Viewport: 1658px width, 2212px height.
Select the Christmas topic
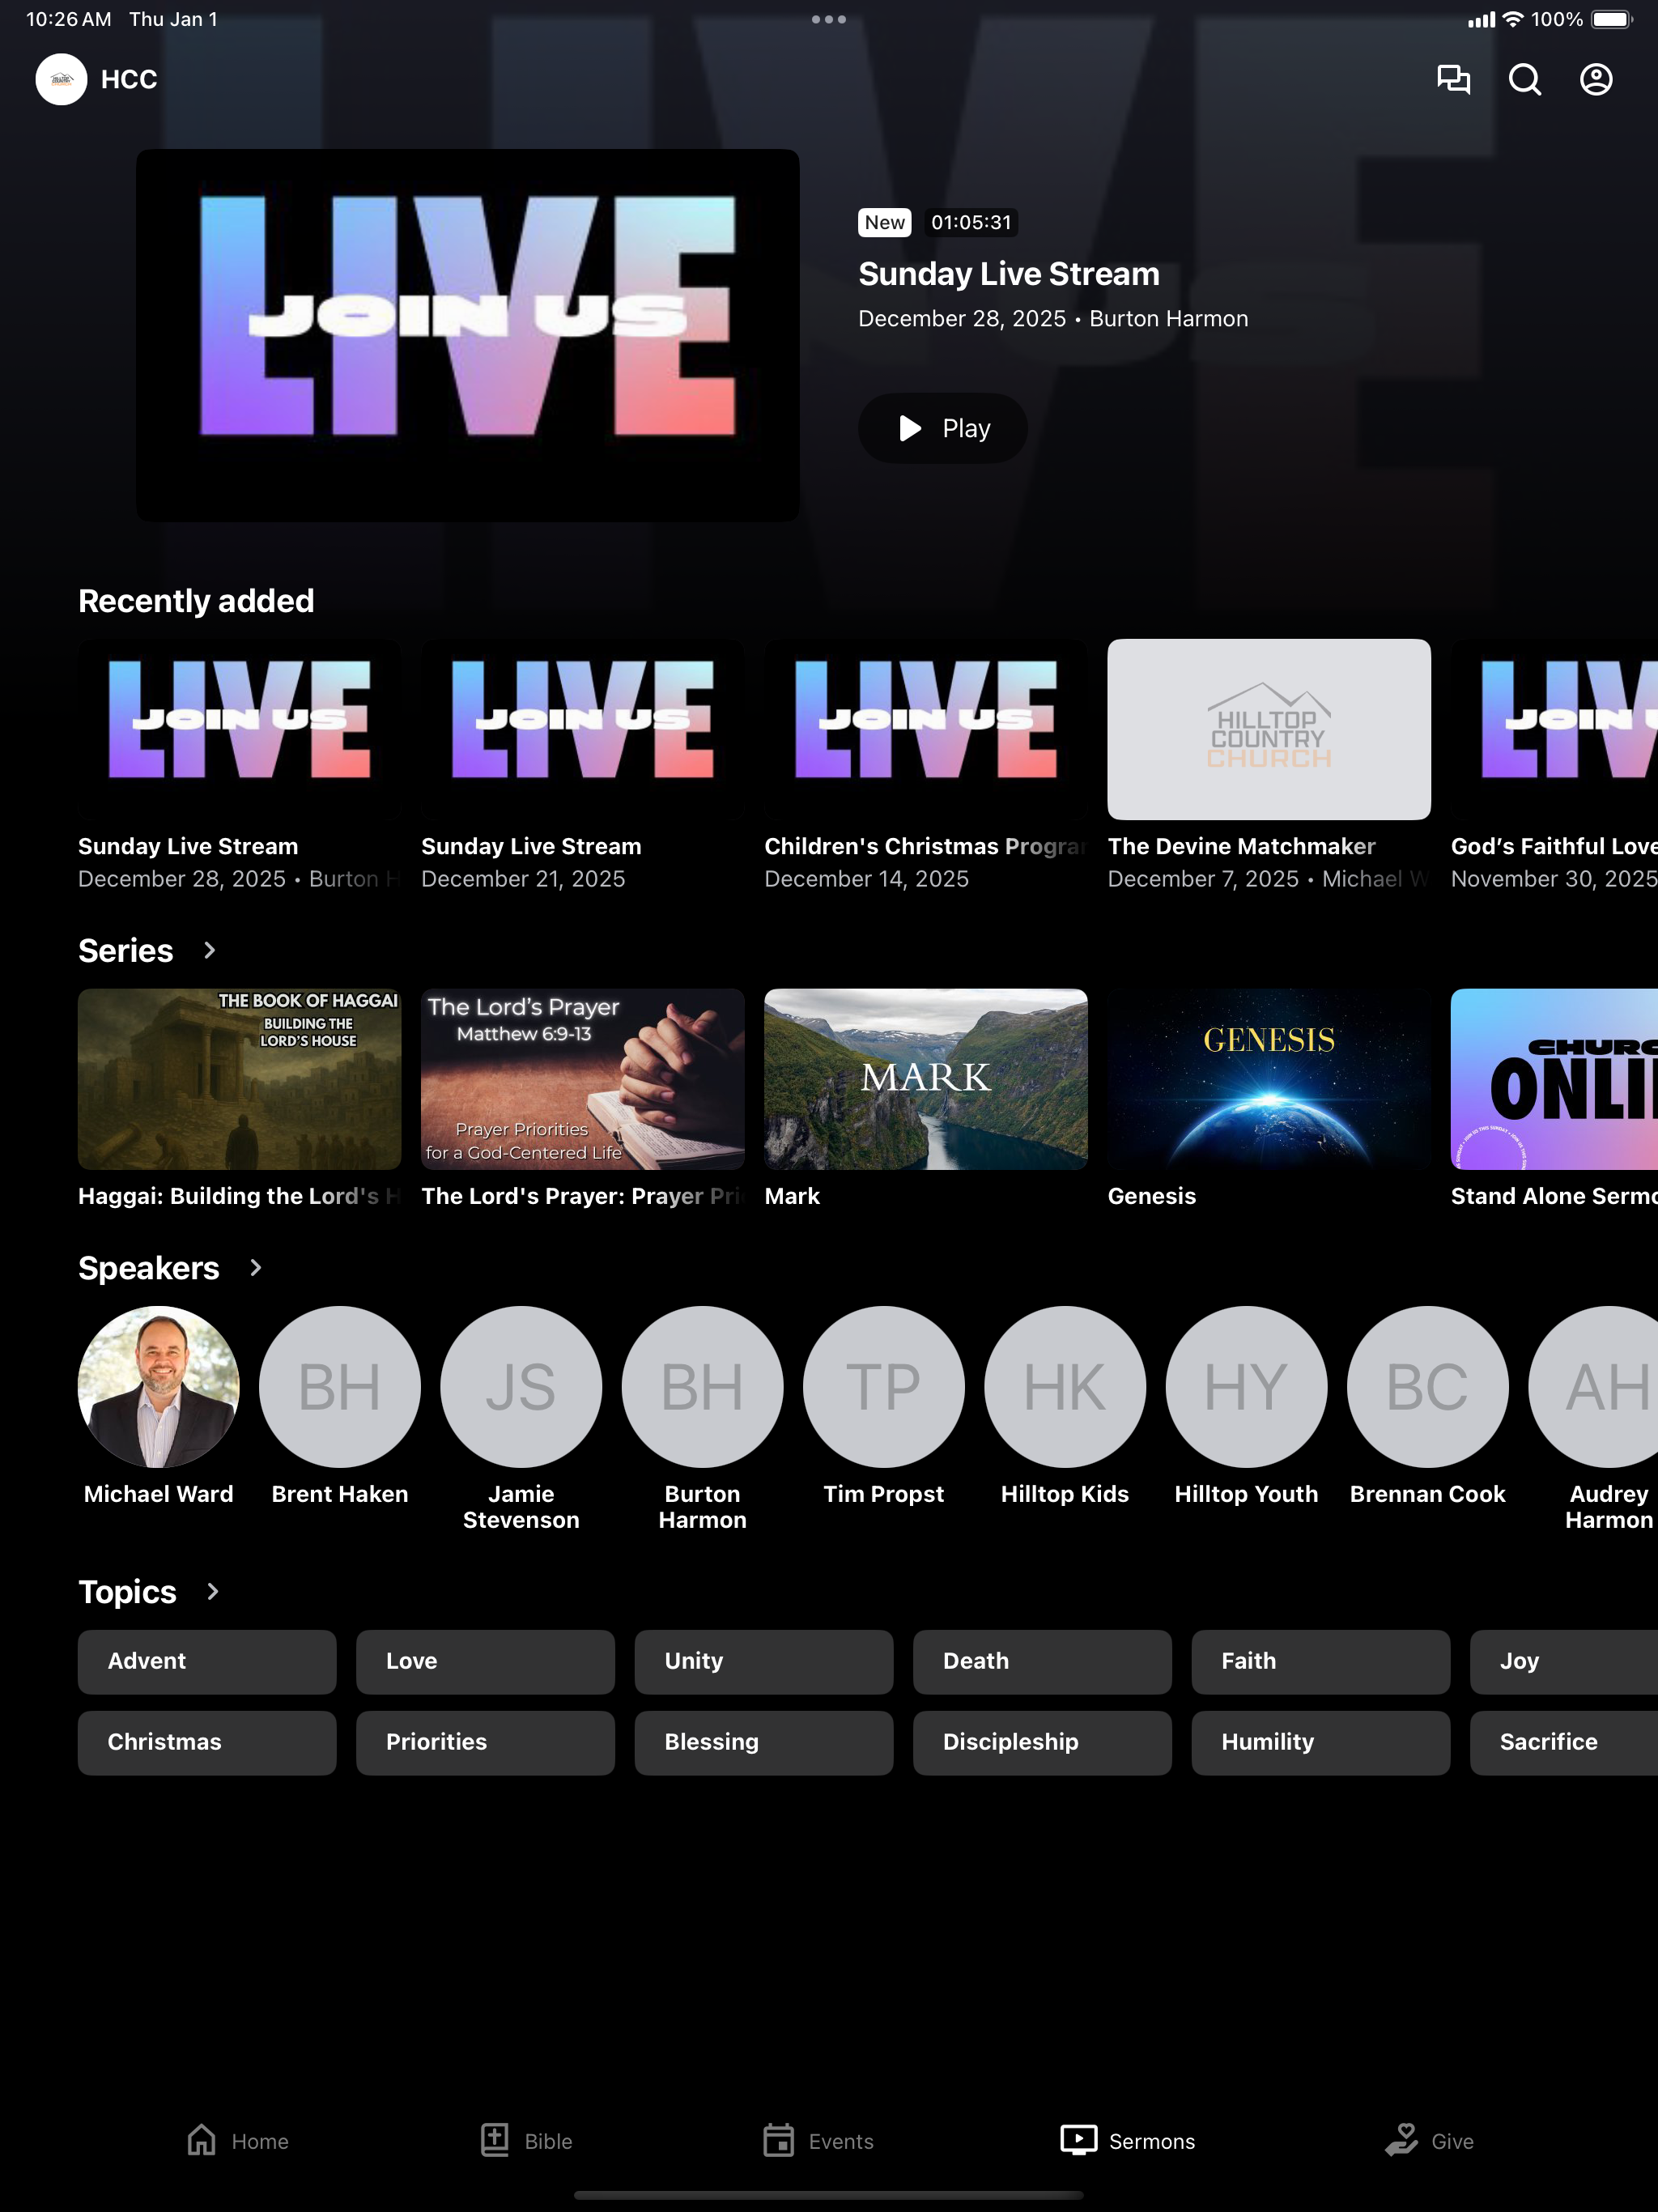[207, 1742]
